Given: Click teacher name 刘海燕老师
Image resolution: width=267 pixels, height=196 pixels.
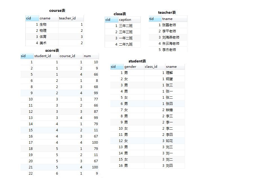Looking at the screenshot, I should click(x=174, y=37).
